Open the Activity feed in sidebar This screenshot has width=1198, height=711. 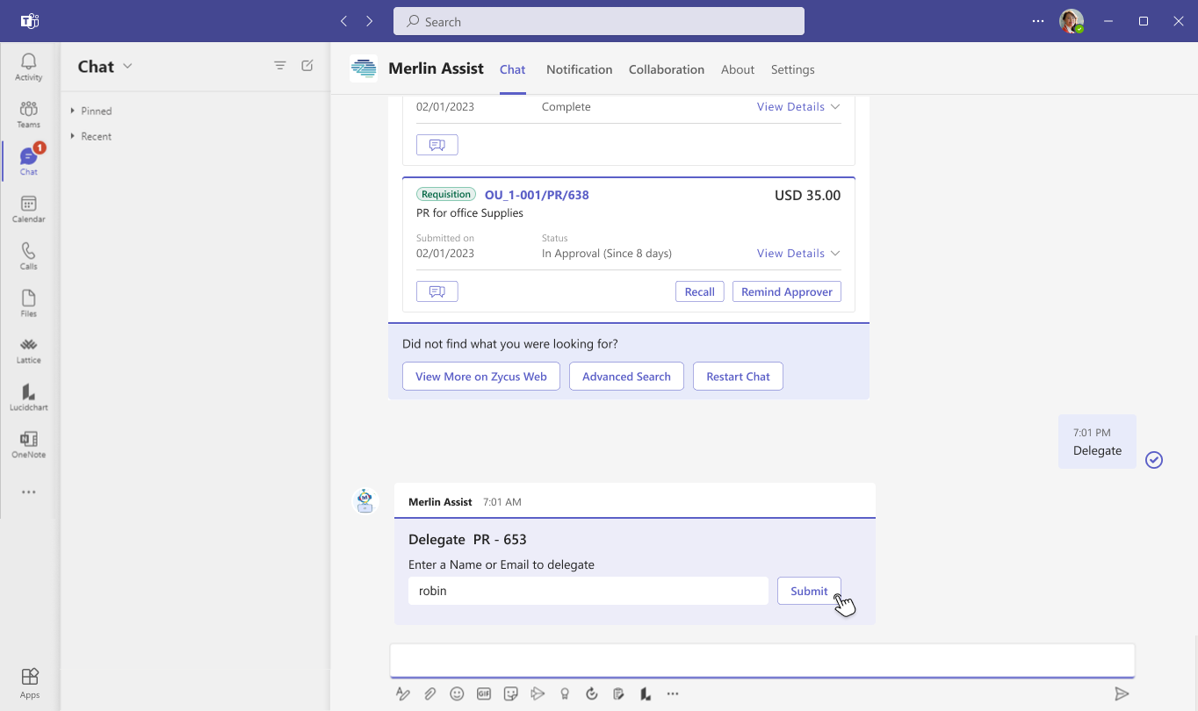[x=29, y=67]
